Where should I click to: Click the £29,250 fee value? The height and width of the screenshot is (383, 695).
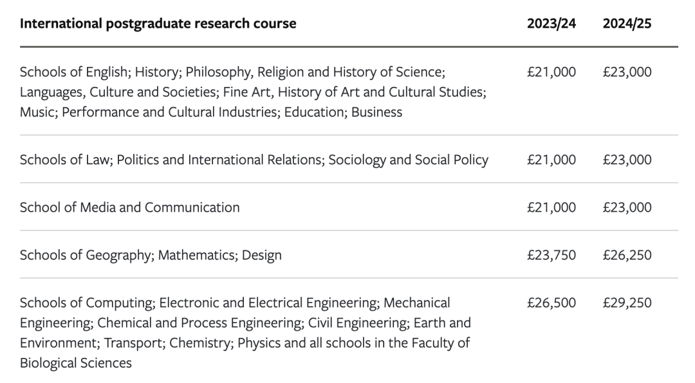pos(627,303)
